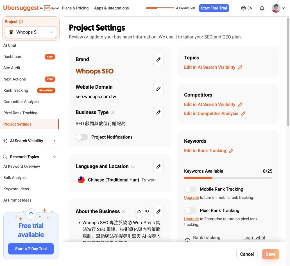Viewport: 290px width, 266px height.
Task: Click the AI Search Visibility sparkle icon
Action: click(x=5, y=141)
